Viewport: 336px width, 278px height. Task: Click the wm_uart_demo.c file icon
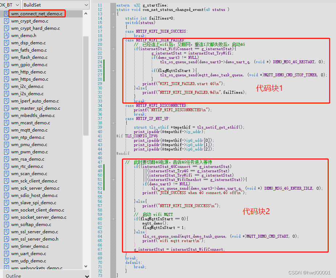(x=7, y=254)
